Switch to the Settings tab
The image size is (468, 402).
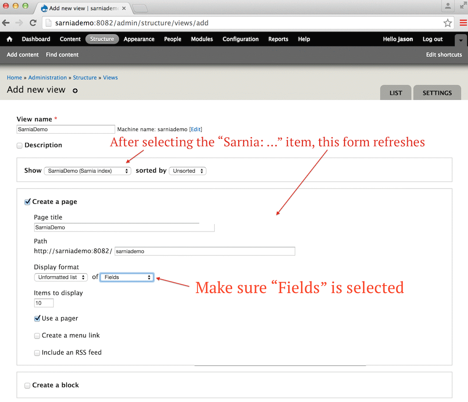click(x=437, y=93)
